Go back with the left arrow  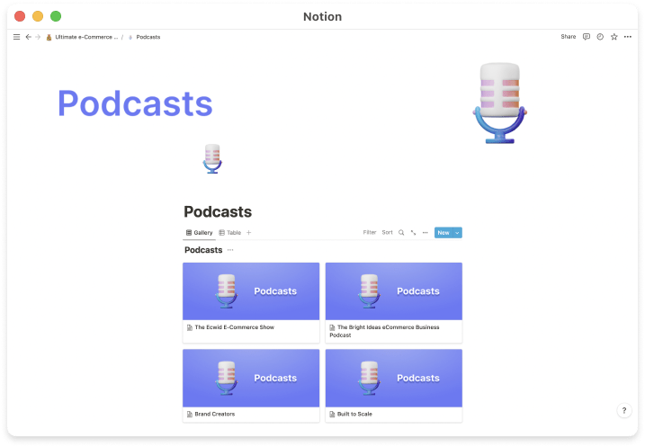[x=29, y=37]
